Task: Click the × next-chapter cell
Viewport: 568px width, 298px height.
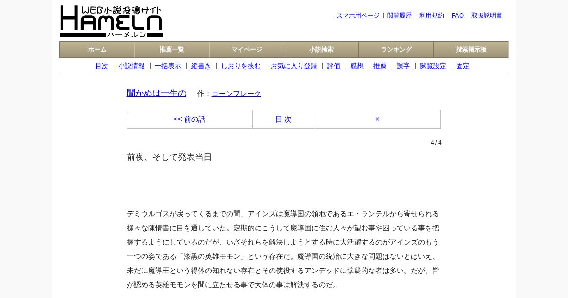Action: click(377, 119)
